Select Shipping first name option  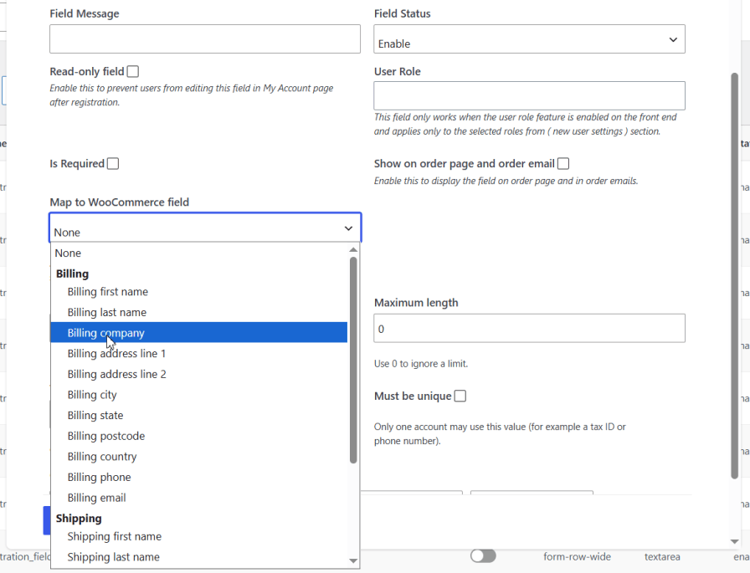coord(199,536)
